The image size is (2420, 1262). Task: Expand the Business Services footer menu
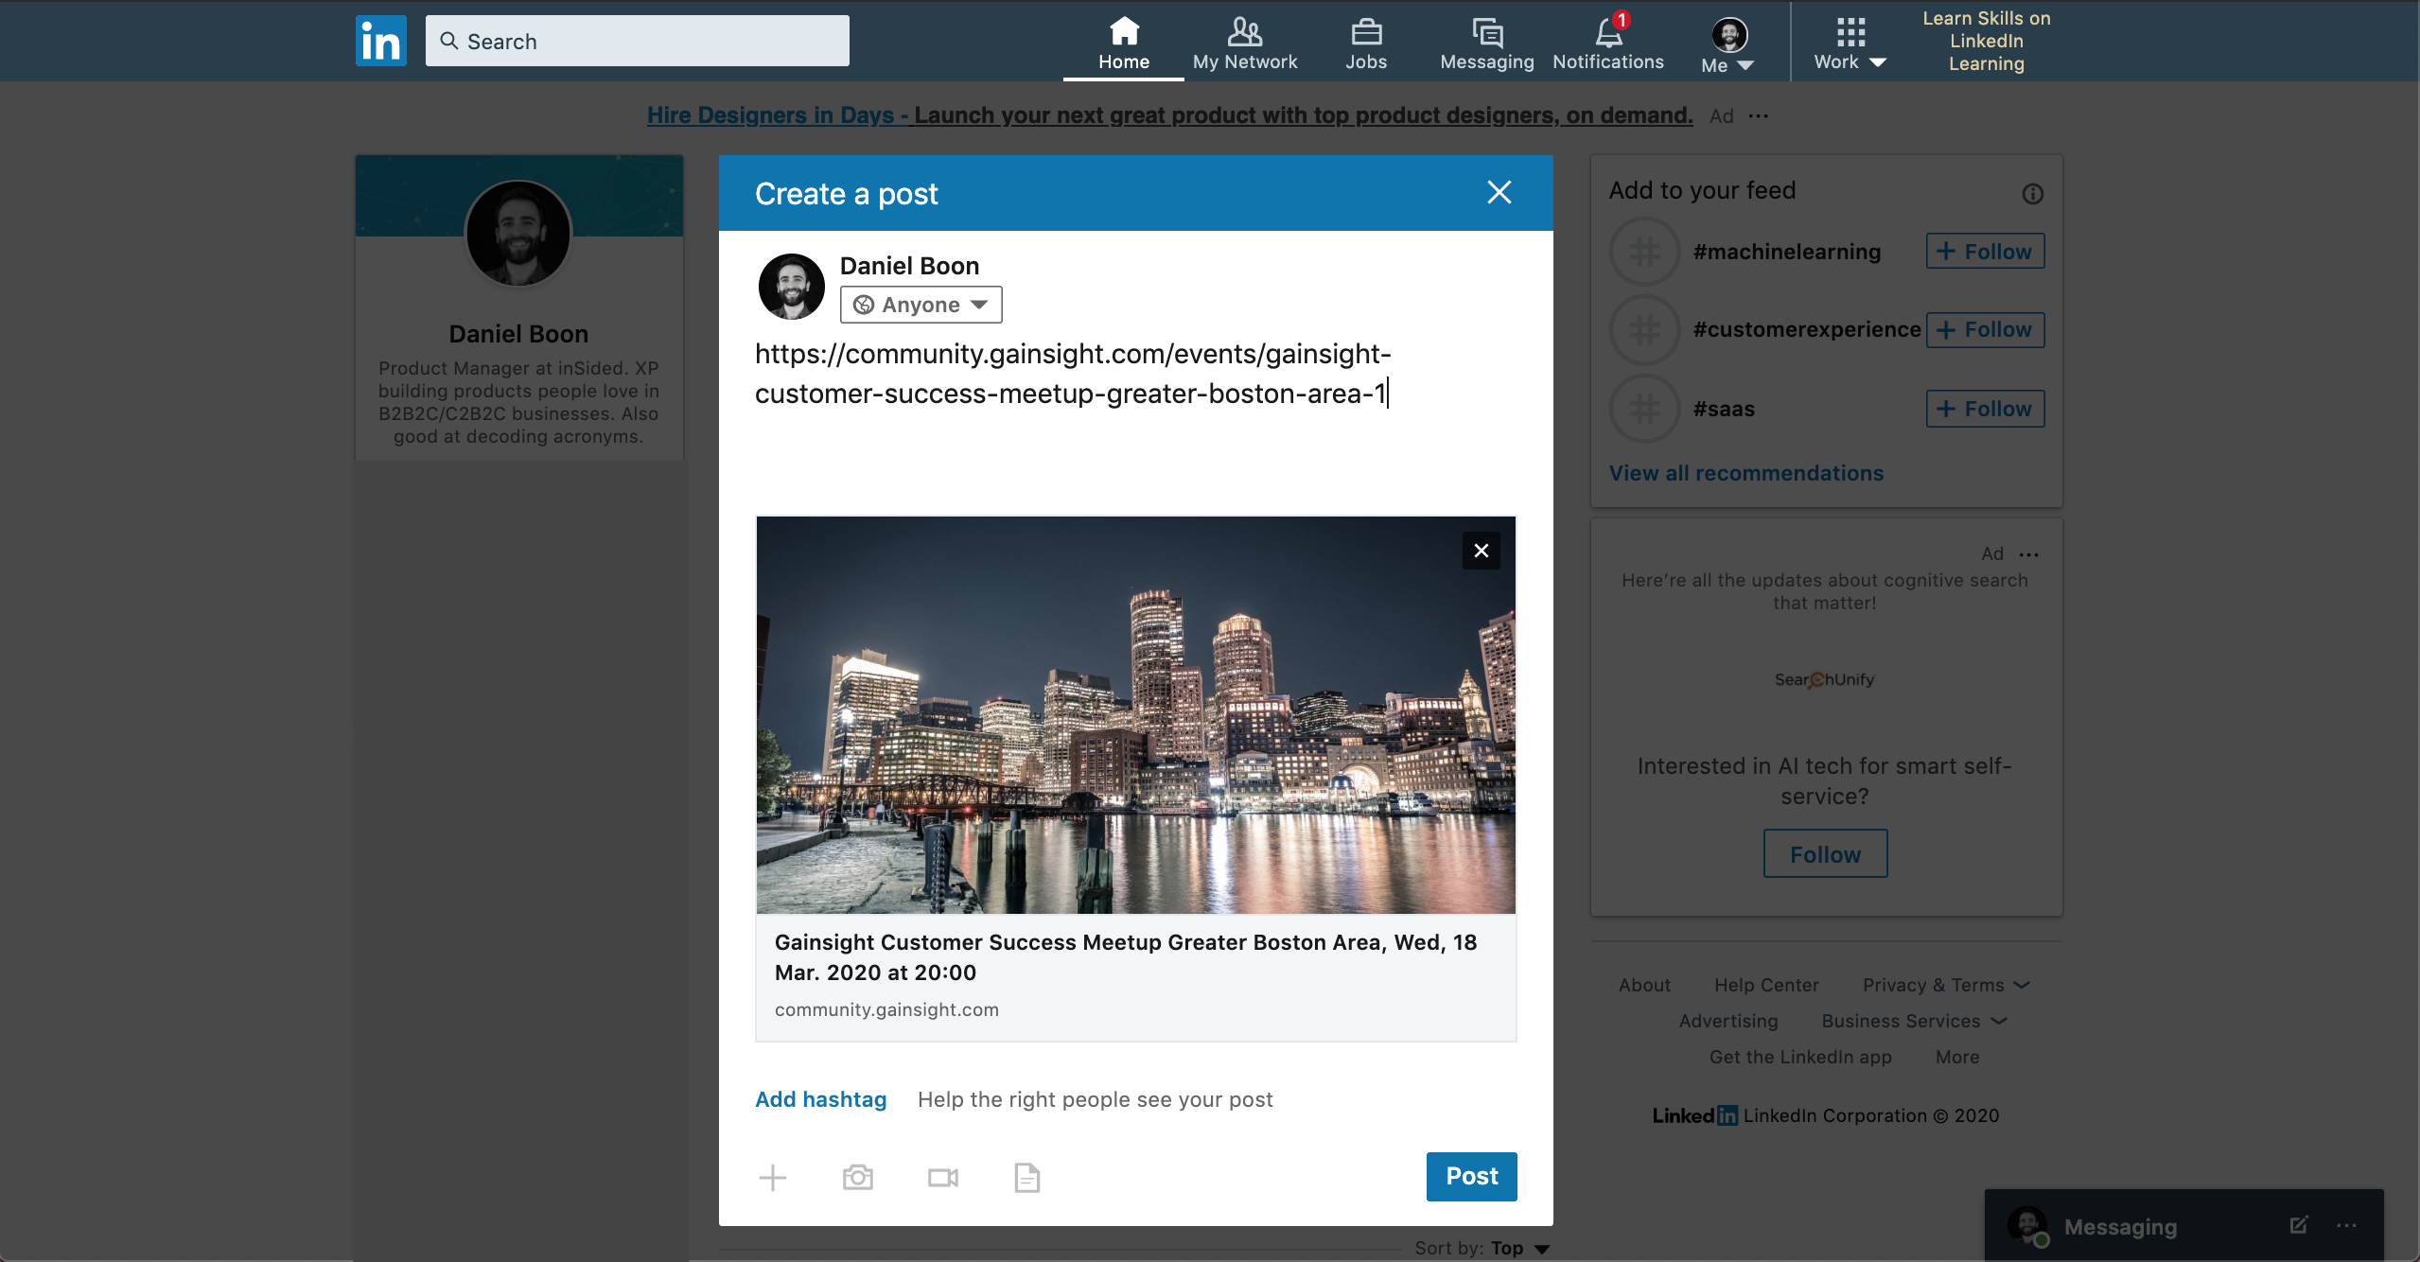click(x=1914, y=1021)
